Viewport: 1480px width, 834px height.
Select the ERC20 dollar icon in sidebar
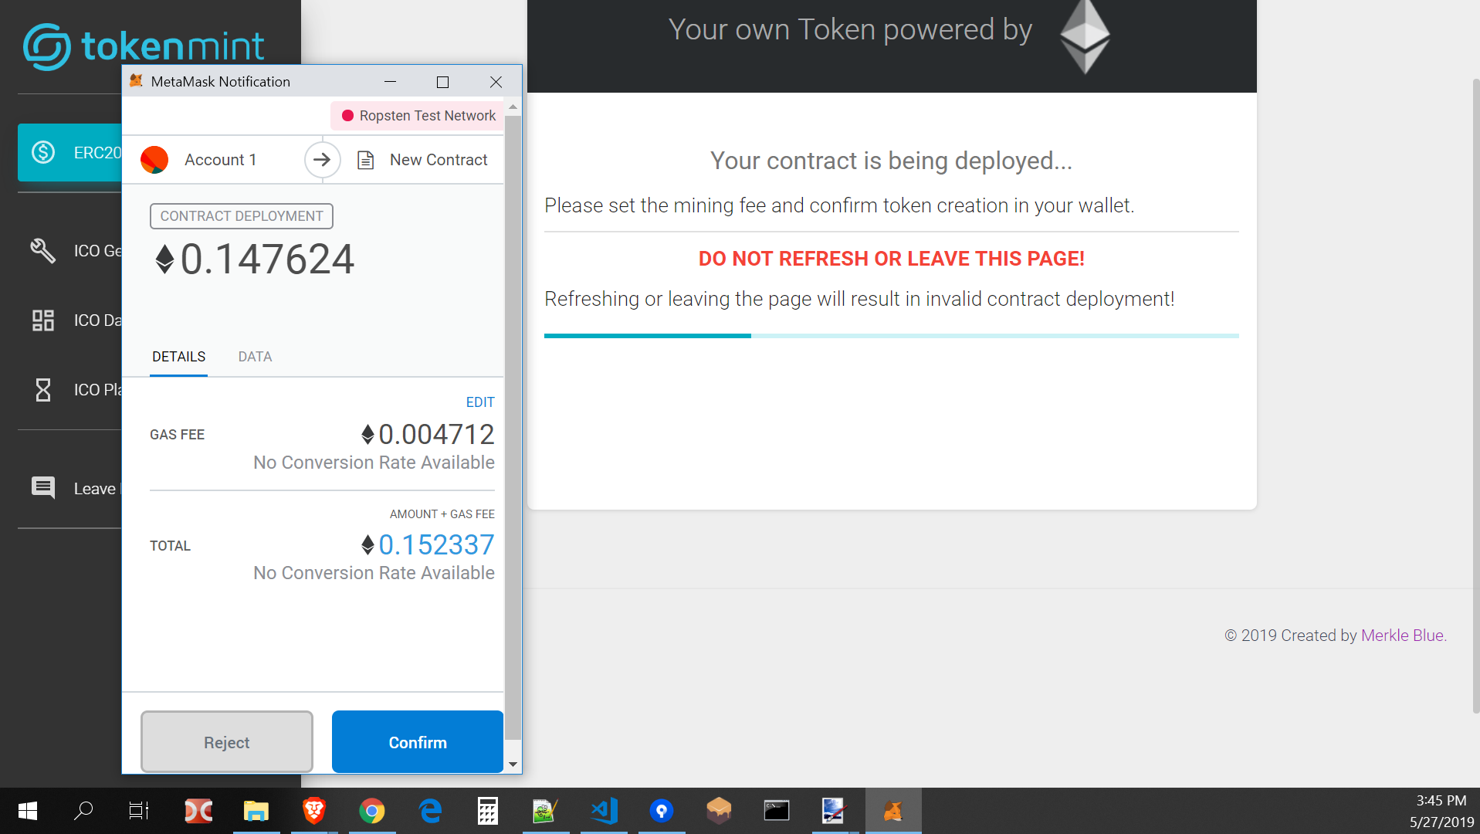[x=42, y=153]
